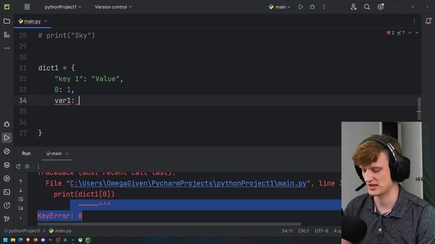
Task: Click the warnings count indicator showing 7
Action: pos(401,33)
